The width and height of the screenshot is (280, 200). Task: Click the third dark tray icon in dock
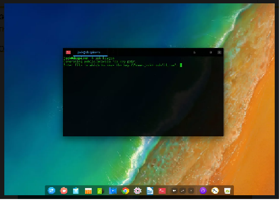point(191,191)
